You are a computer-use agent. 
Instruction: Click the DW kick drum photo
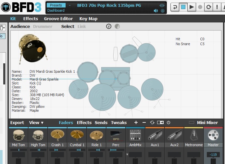pos(33,49)
